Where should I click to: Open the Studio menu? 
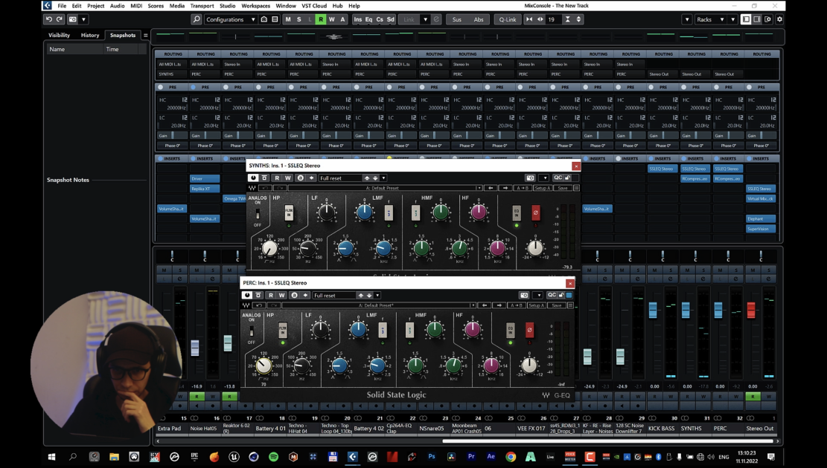pyautogui.click(x=227, y=6)
